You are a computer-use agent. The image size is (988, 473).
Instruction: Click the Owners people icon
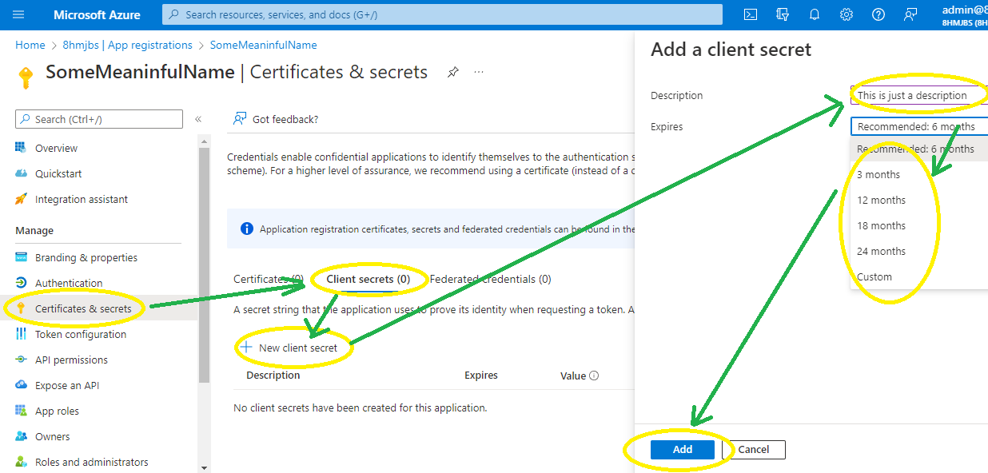point(21,436)
